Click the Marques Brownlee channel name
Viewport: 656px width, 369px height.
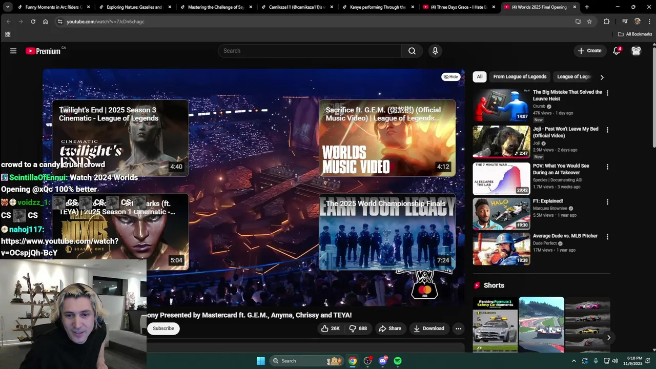click(550, 209)
